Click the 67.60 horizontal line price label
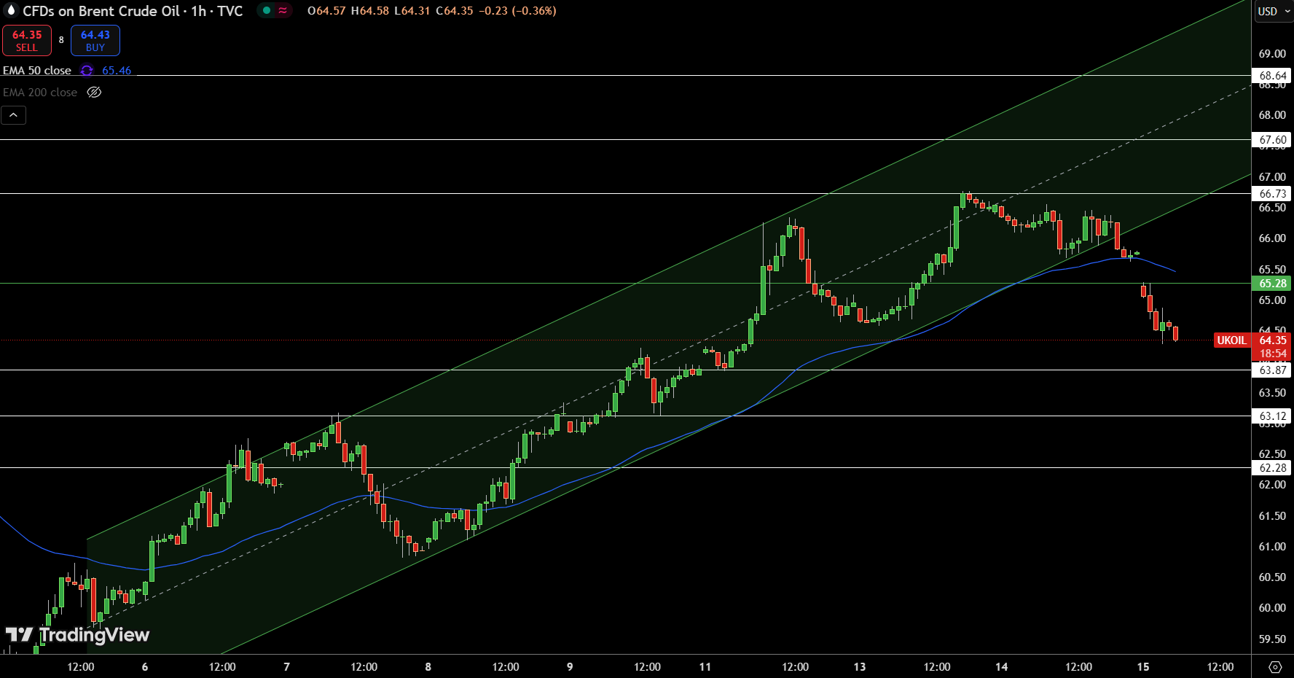This screenshot has height=678, width=1294. click(x=1273, y=140)
